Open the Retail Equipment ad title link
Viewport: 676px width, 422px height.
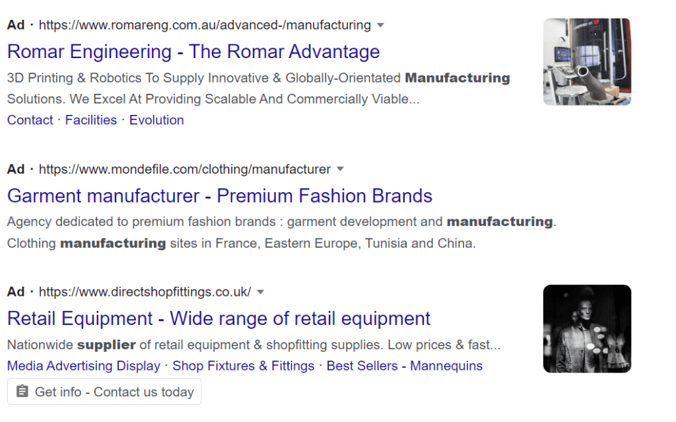[219, 319]
